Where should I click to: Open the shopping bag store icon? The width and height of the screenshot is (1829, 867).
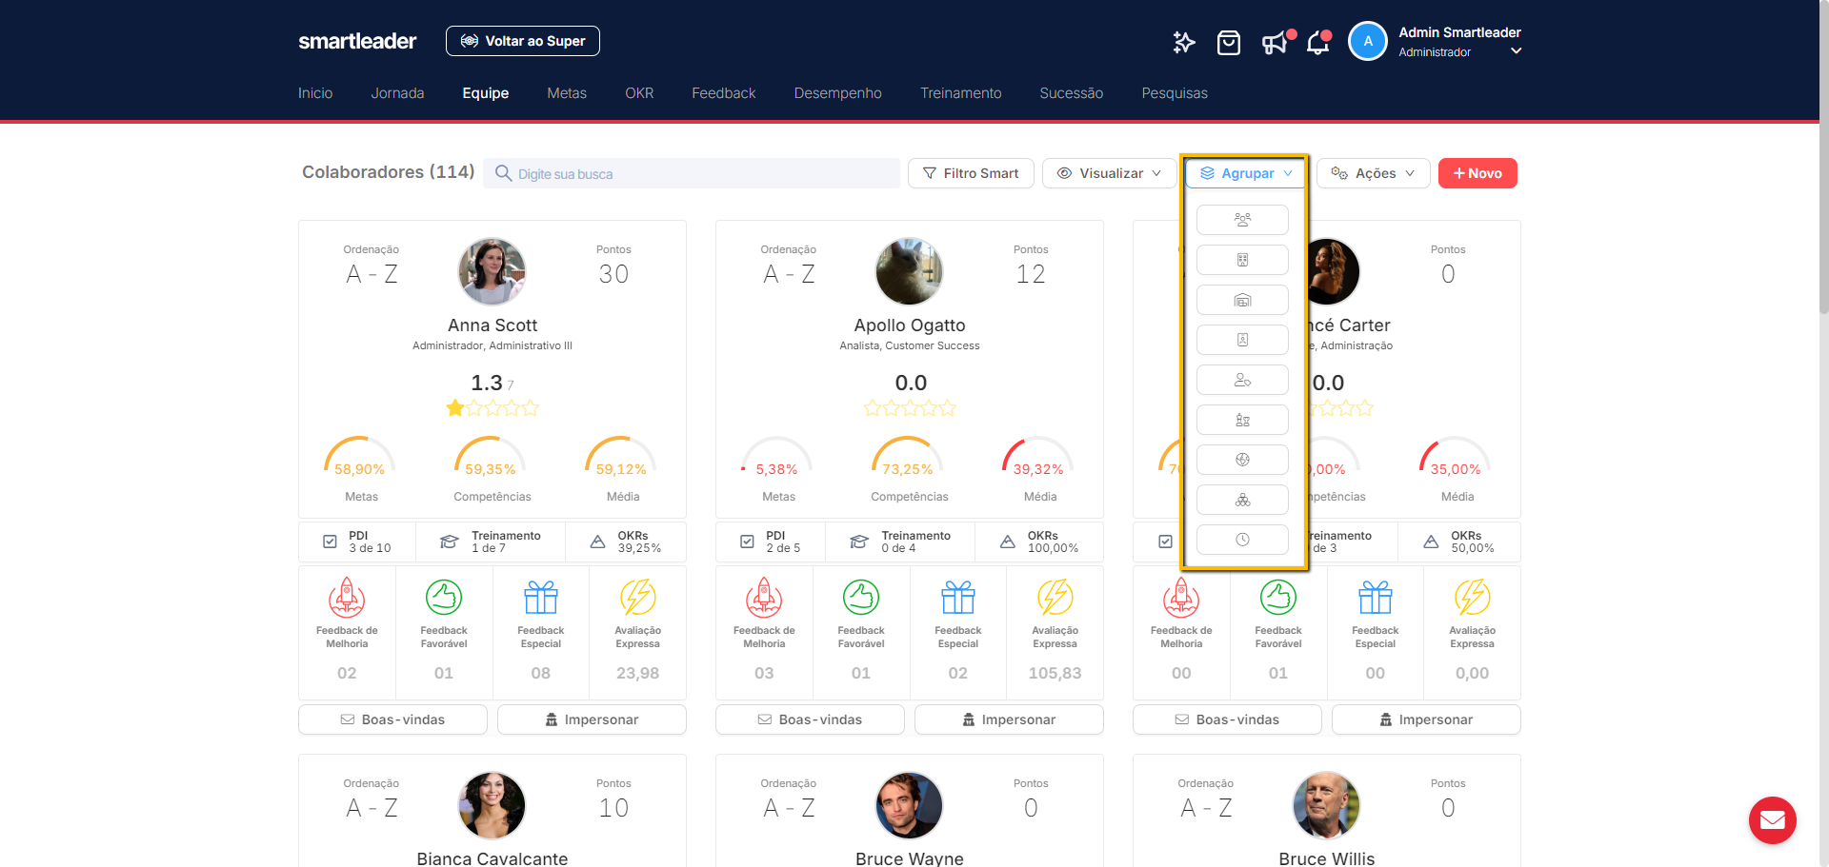1229,43
